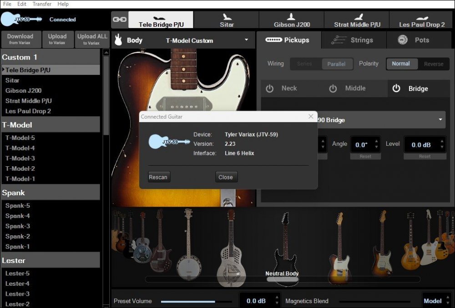Set wiring to Series
455x308 pixels.
(305, 64)
